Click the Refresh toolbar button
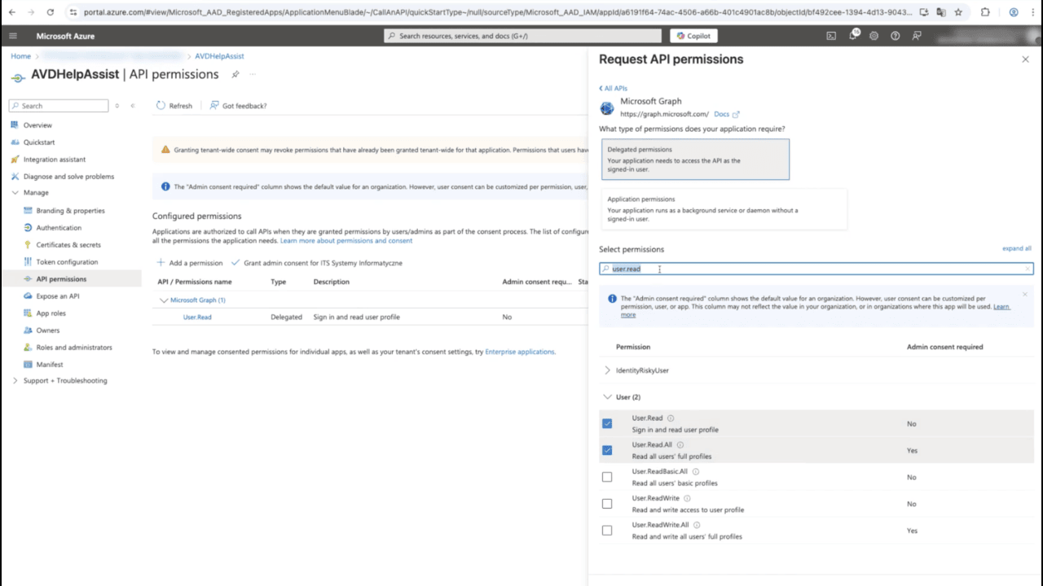 (x=174, y=106)
